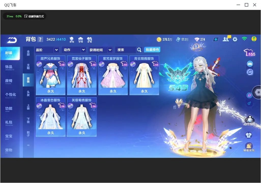261x183 pixels.
Task: Open the 定制 customization icon
Action: point(90,40)
